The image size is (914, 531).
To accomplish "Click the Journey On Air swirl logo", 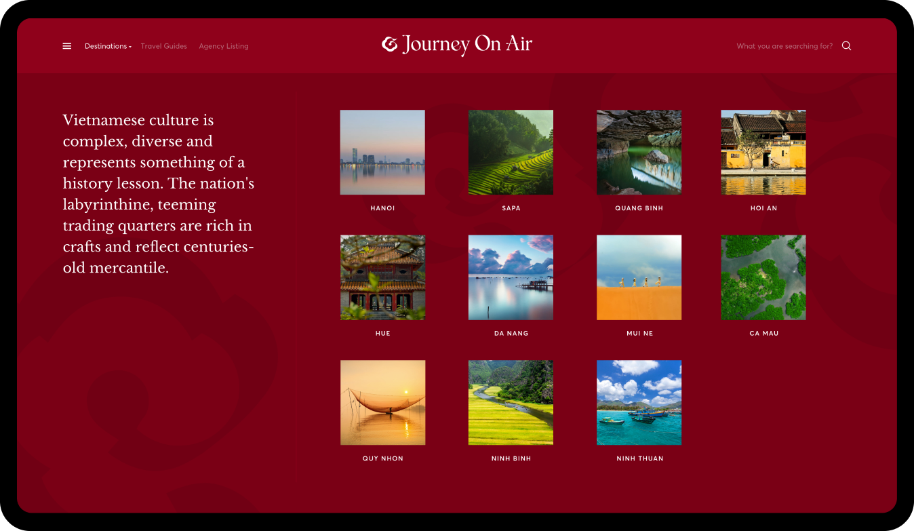I will [x=390, y=45].
